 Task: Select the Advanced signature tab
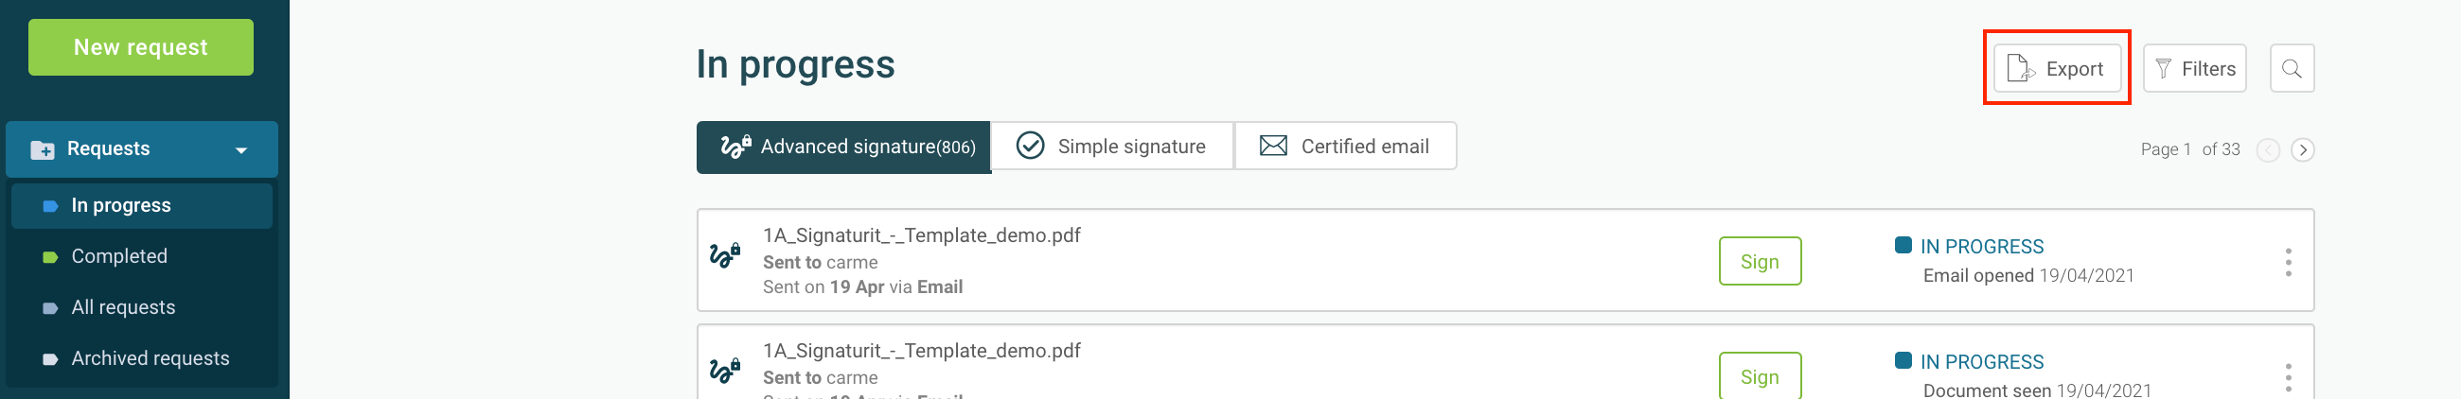pyautogui.click(x=843, y=147)
